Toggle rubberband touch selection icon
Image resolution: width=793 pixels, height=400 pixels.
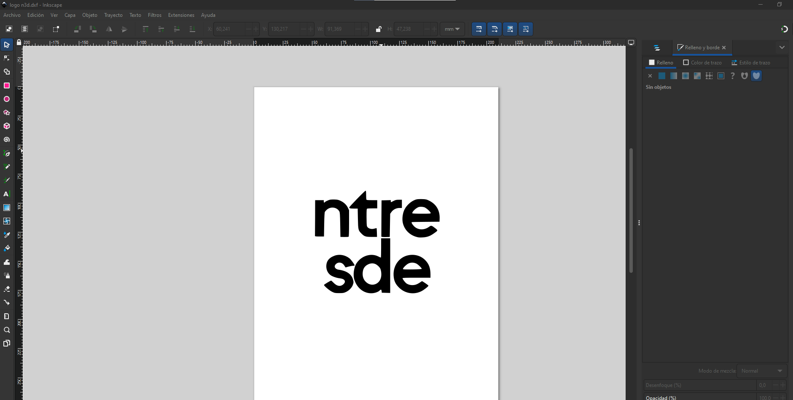pos(56,29)
